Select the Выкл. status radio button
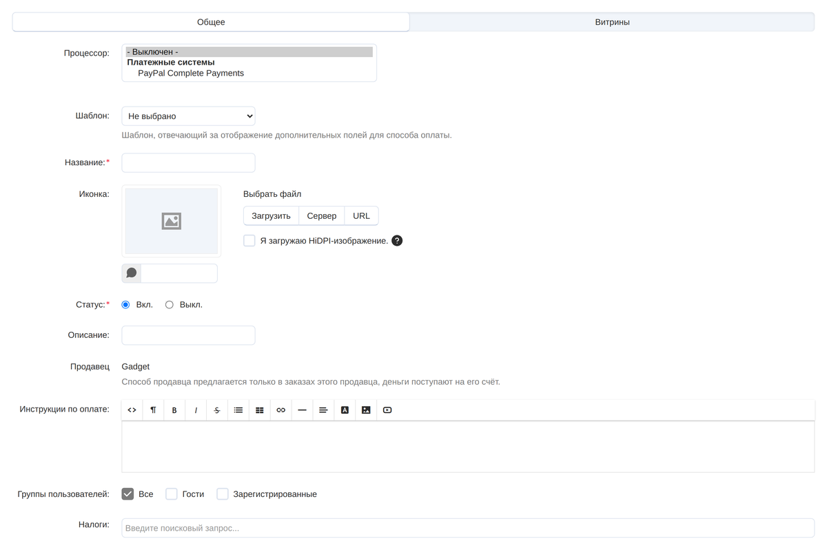Viewport: 827px width, 541px height. point(170,305)
